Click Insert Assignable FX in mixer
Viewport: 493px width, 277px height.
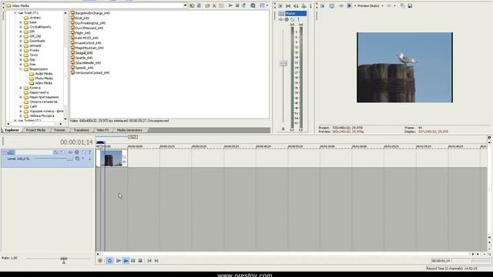304,5
